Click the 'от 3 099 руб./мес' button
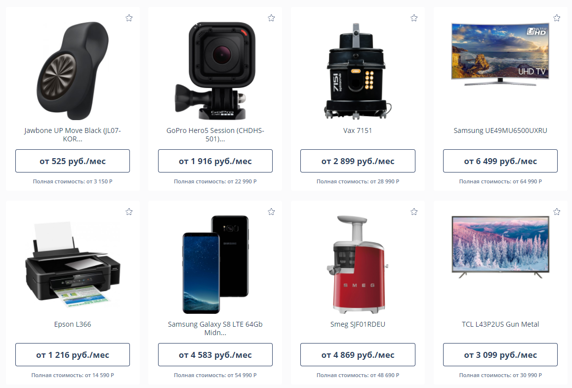 [x=500, y=355]
